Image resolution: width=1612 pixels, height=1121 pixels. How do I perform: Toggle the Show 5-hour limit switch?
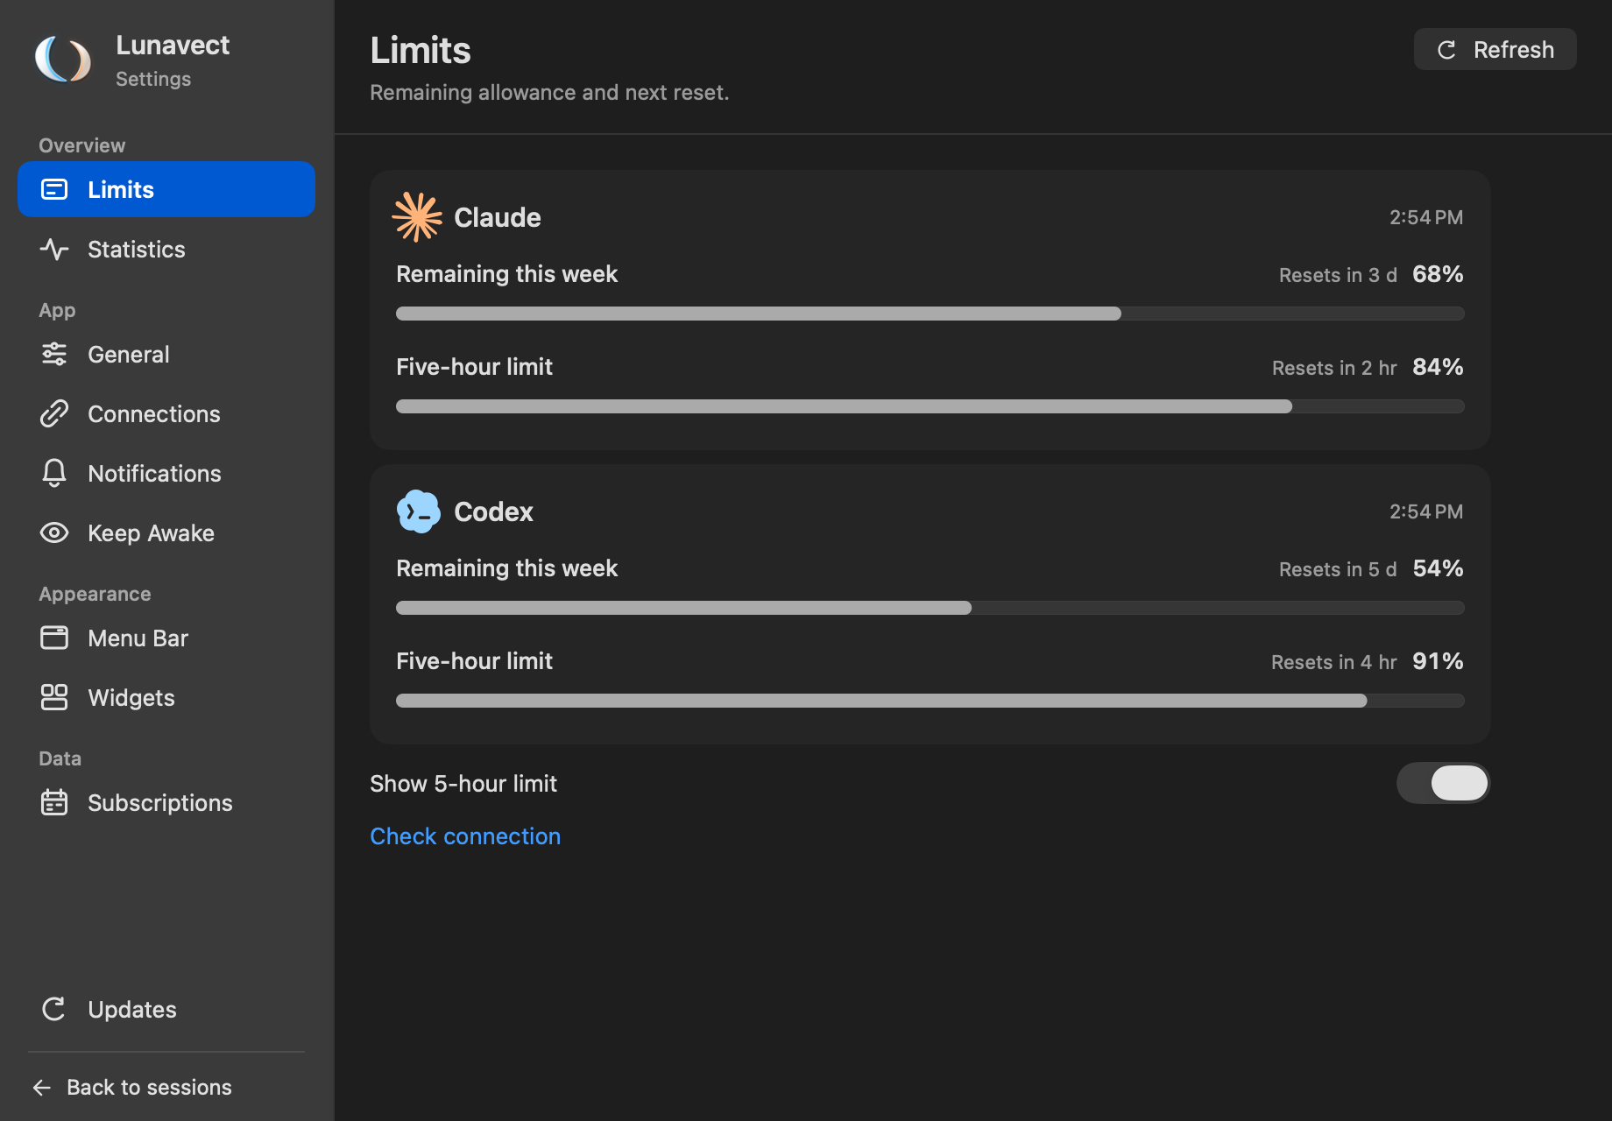click(1443, 783)
